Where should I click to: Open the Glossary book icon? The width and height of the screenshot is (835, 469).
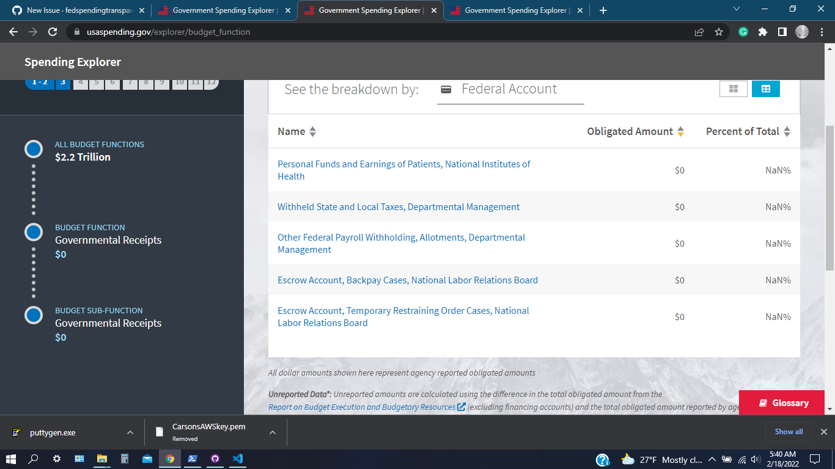click(763, 402)
